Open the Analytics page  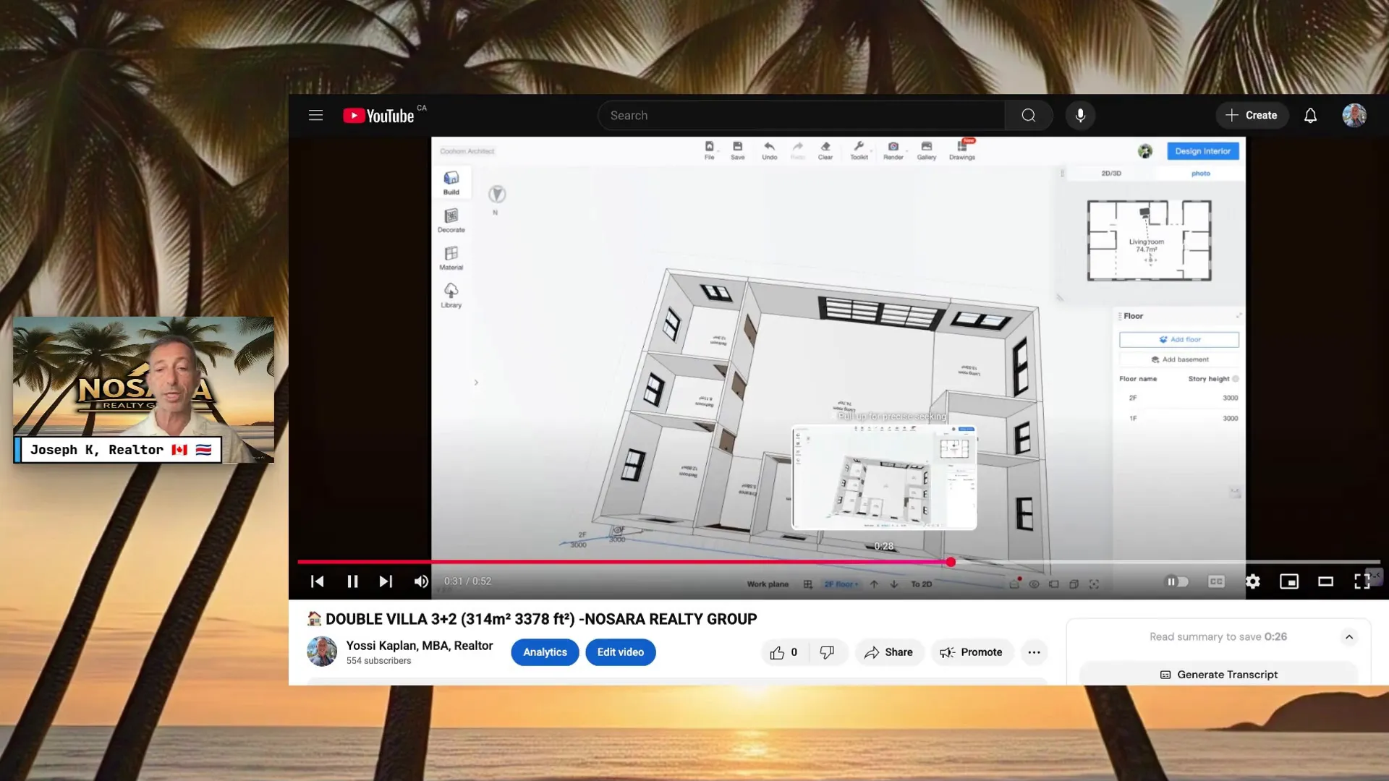tap(545, 652)
